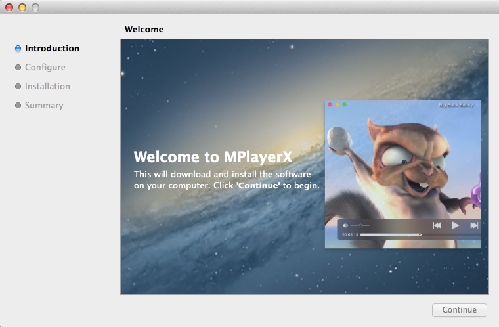This screenshot has width=499, height=327.
Task: Click the blue Introduction step bullet
Action: click(18, 49)
